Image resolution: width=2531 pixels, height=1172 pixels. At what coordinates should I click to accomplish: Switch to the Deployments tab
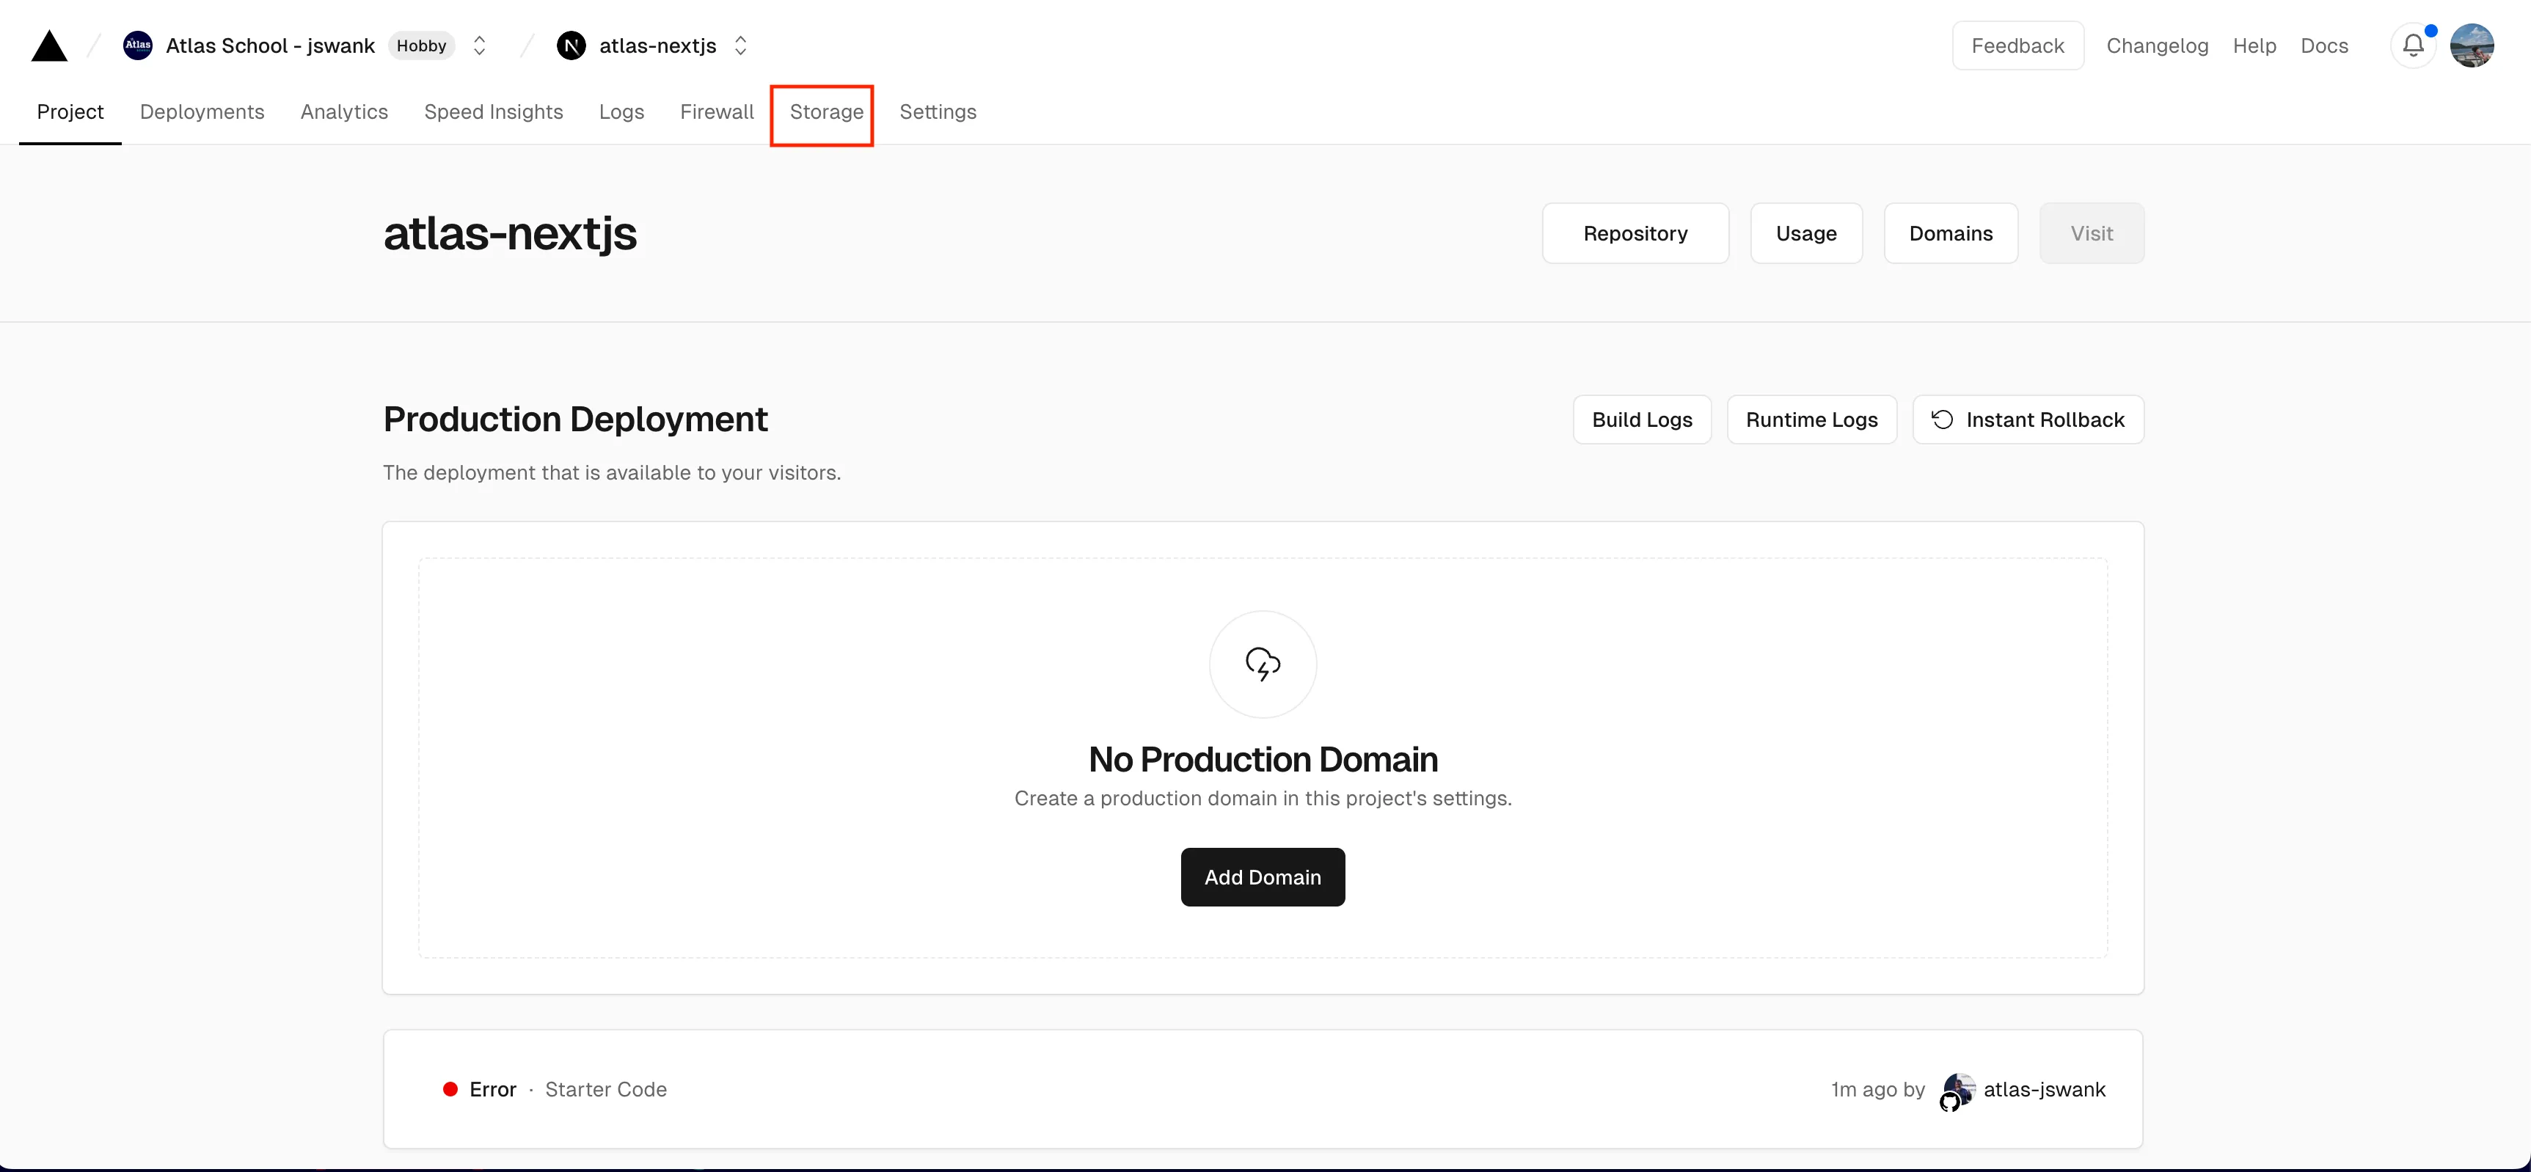pos(202,112)
